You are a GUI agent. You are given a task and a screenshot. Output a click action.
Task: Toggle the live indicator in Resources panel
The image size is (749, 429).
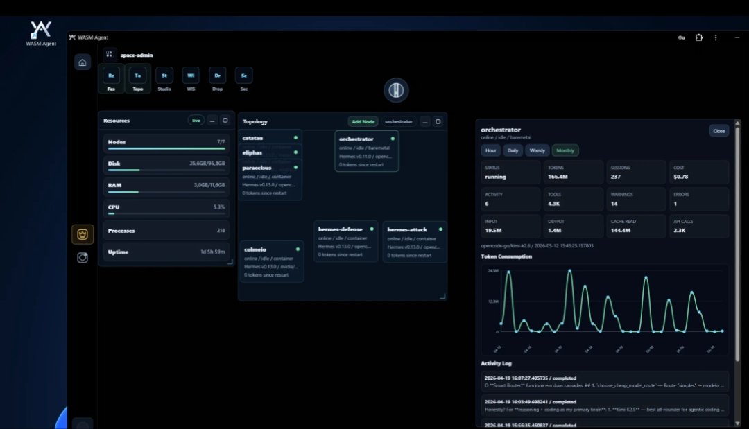pyautogui.click(x=196, y=121)
